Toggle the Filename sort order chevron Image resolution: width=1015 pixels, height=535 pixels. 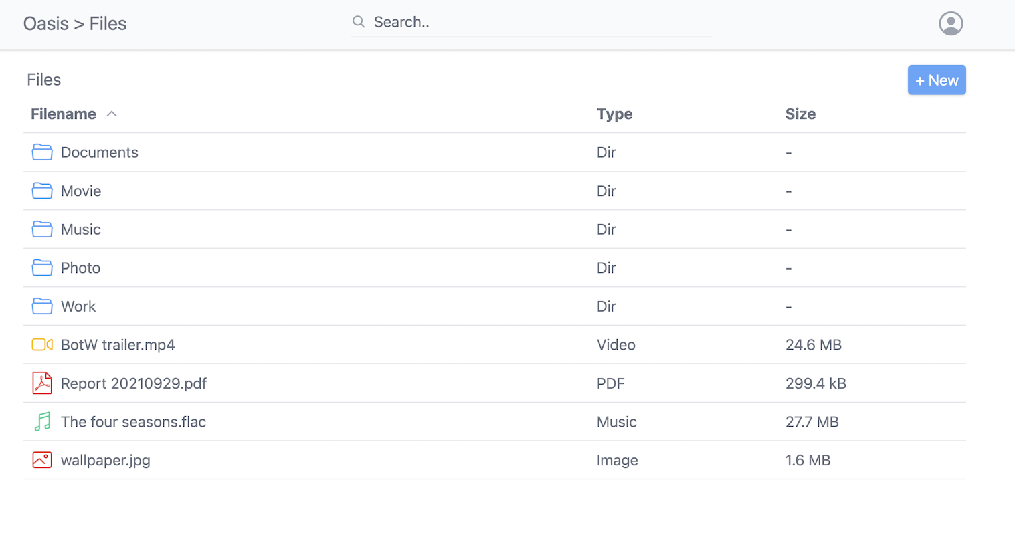(111, 114)
